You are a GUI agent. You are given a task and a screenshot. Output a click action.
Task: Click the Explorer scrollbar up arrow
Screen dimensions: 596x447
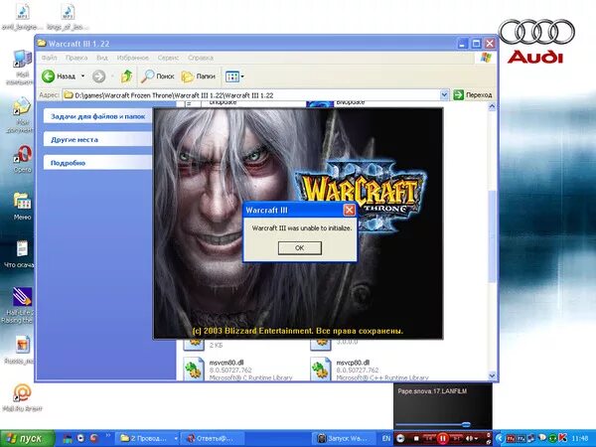point(492,107)
